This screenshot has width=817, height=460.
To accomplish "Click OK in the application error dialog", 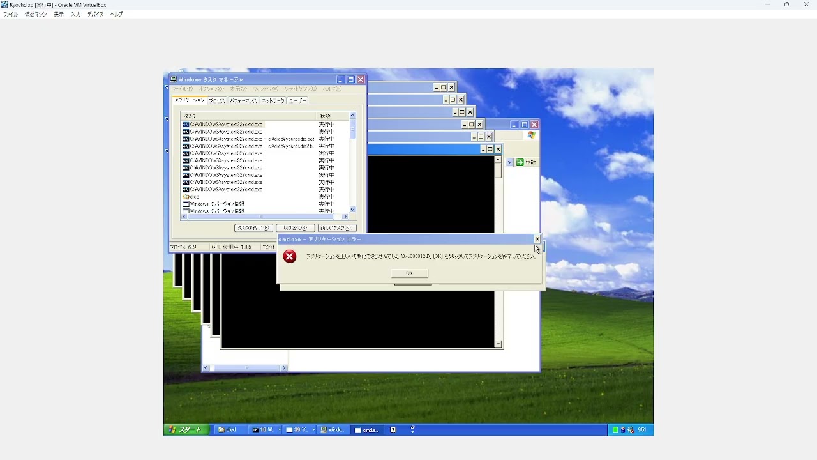I will tap(409, 273).
